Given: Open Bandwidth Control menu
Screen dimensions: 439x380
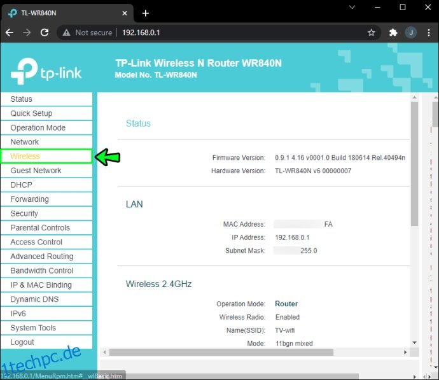Looking at the screenshot, I should pyautogui.click(x=46, y=271).
